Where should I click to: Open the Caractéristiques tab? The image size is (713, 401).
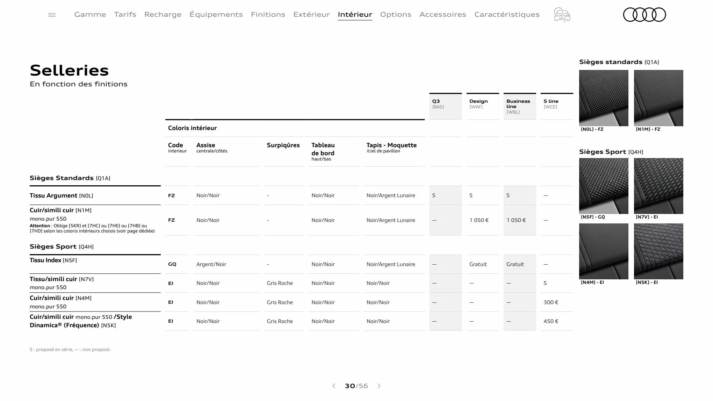point(507,14)
